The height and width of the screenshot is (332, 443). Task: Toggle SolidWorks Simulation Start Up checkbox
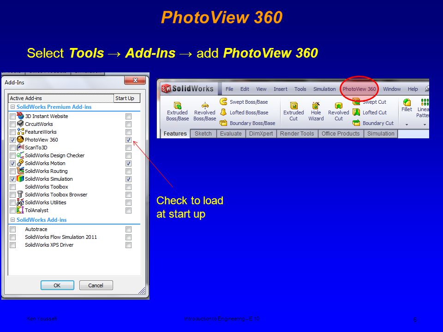click(x=129, y=179)
